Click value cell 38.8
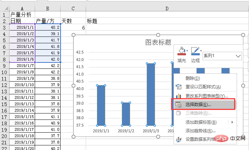This screenshot has height=150, width=249. 48,78
